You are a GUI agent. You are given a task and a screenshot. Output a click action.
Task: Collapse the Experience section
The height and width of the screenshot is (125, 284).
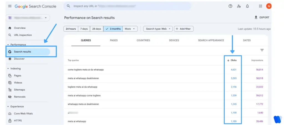click(8, 106)
